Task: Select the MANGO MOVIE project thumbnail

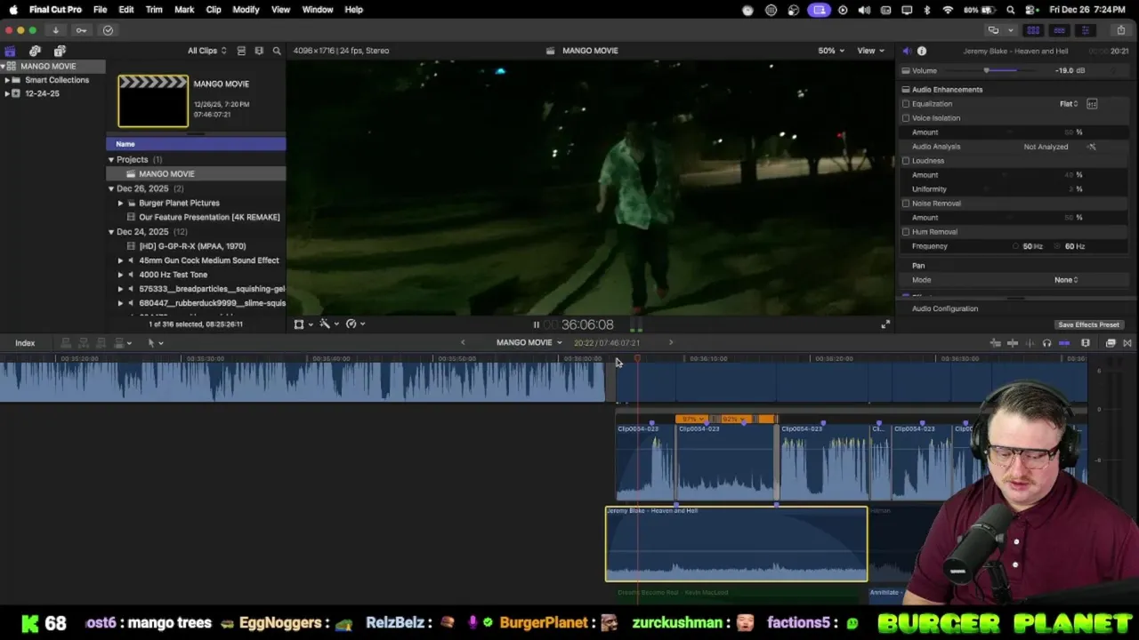Action: point(153,100)
